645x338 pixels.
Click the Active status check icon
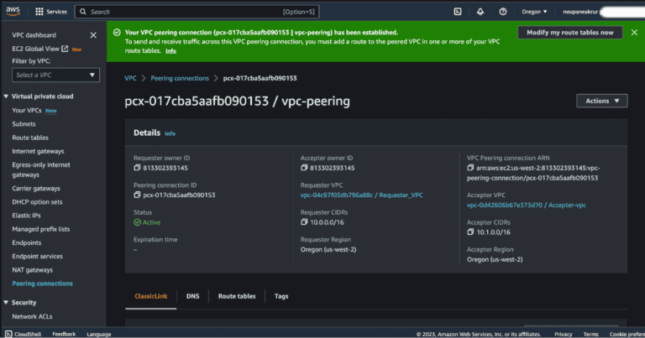coord(137,222)
